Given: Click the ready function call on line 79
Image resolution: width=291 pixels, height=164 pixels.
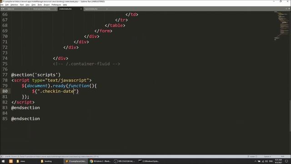Looking at the screenshot, I should click(59, 86).
